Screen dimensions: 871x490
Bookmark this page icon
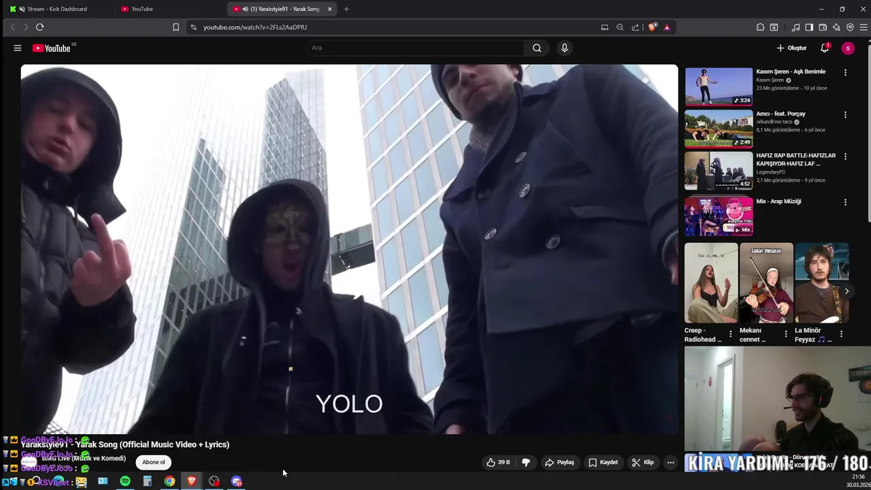pyautogui.click(x=176, y=27)
